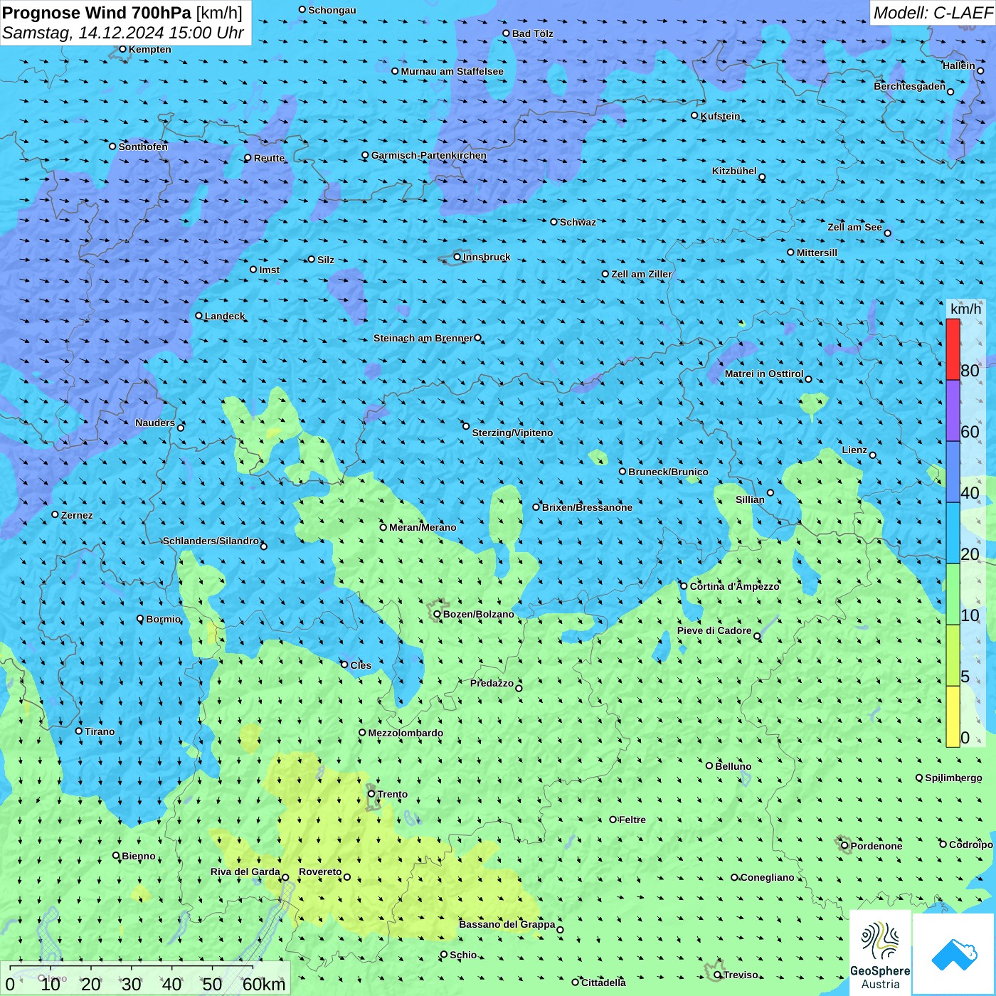This screenshot has width=996, height=996.
Task: Click the 'Murnau am Staffelsee' label
Action: click(452, 71)
